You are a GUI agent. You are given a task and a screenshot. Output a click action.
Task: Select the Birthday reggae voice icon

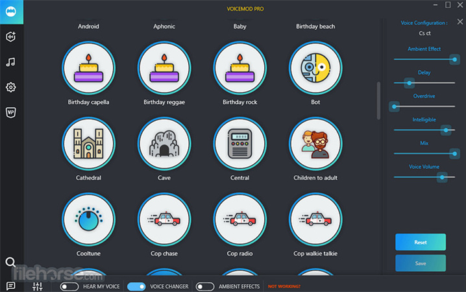coord(164,68)
